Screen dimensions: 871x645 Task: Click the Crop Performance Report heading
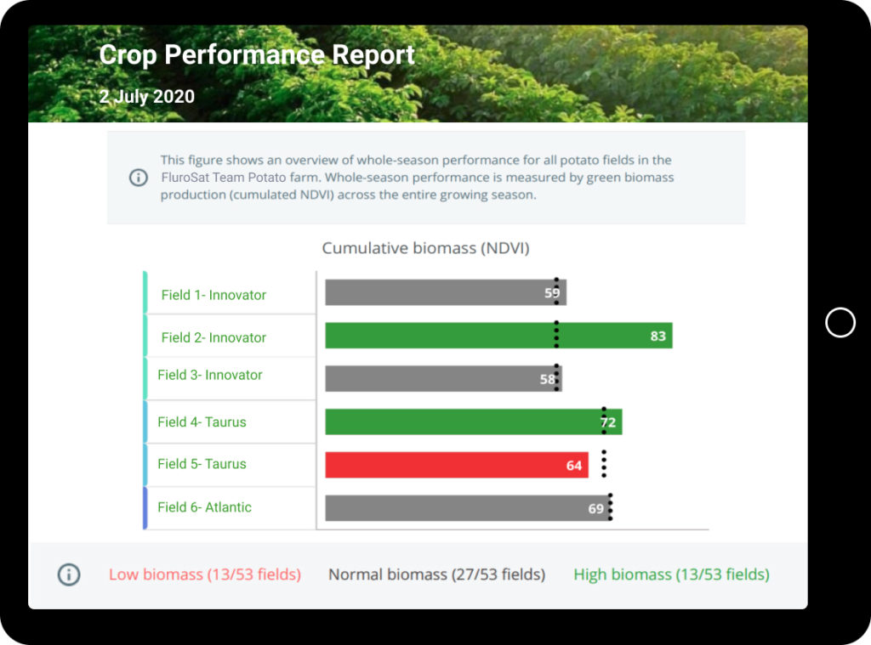[257, 55]
